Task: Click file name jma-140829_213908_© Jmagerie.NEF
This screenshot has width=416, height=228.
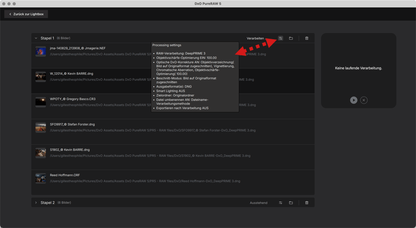Action: point(78,48)
